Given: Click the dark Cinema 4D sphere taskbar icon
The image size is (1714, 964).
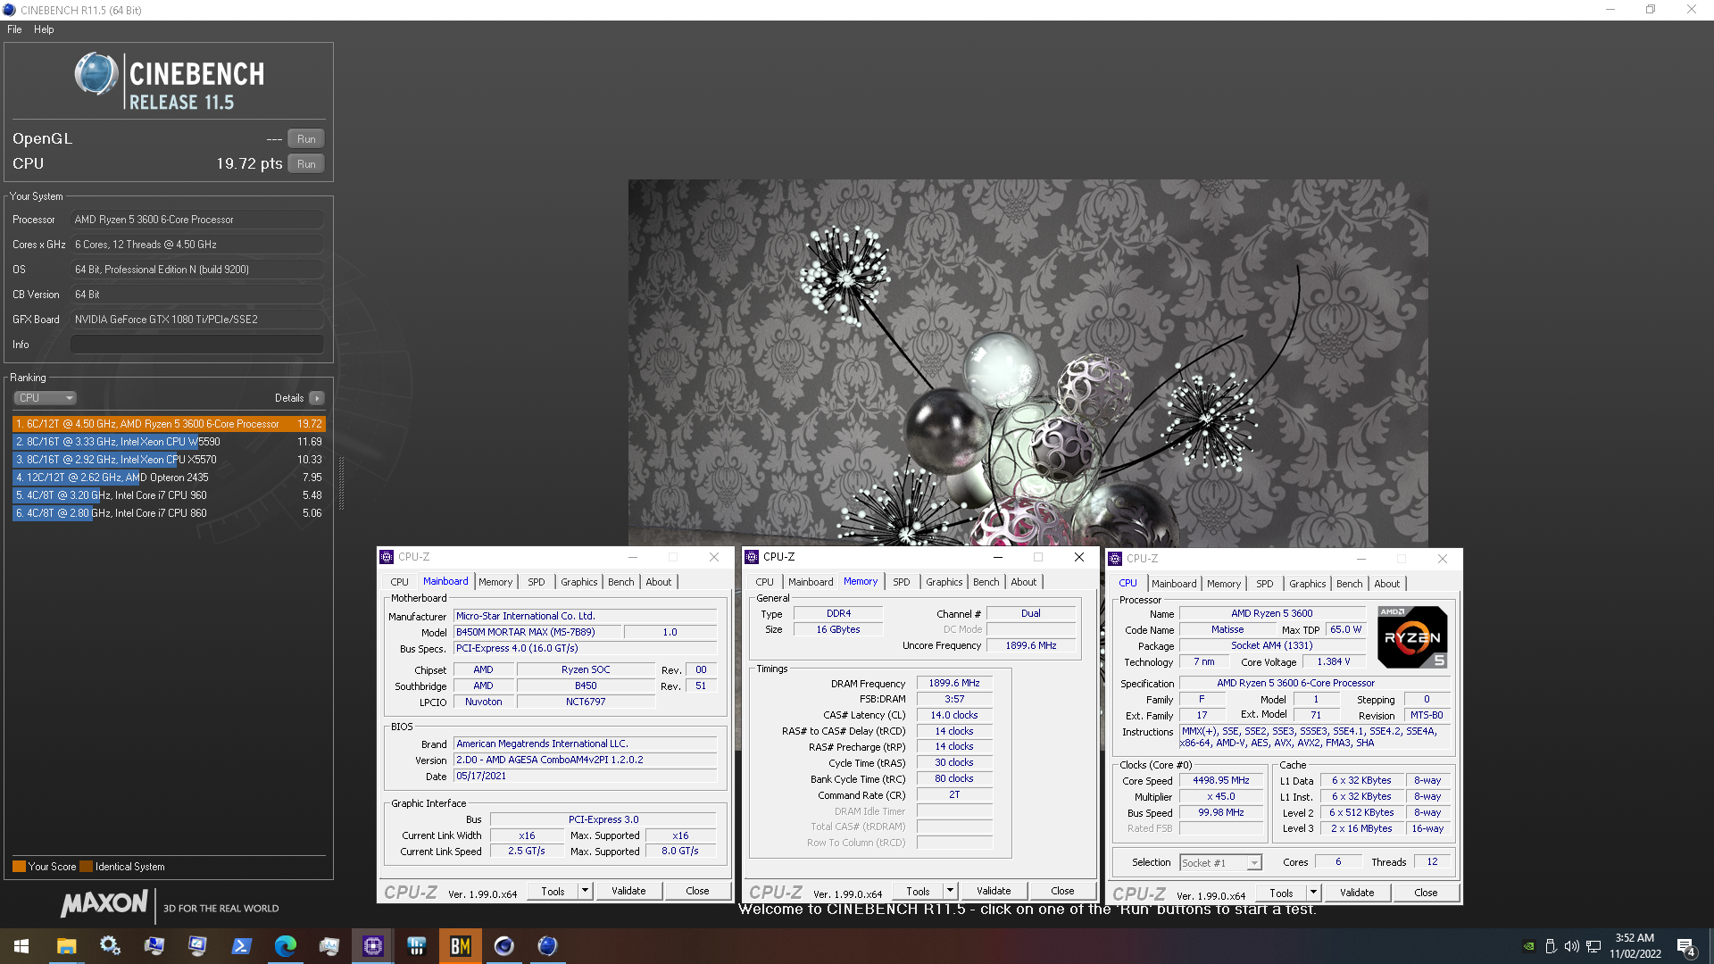Looking at the screenshot, I should click(x=503, y=946).
